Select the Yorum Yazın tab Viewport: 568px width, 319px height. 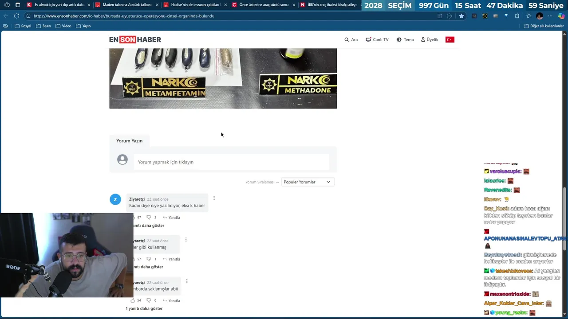(x=129, y=141)
